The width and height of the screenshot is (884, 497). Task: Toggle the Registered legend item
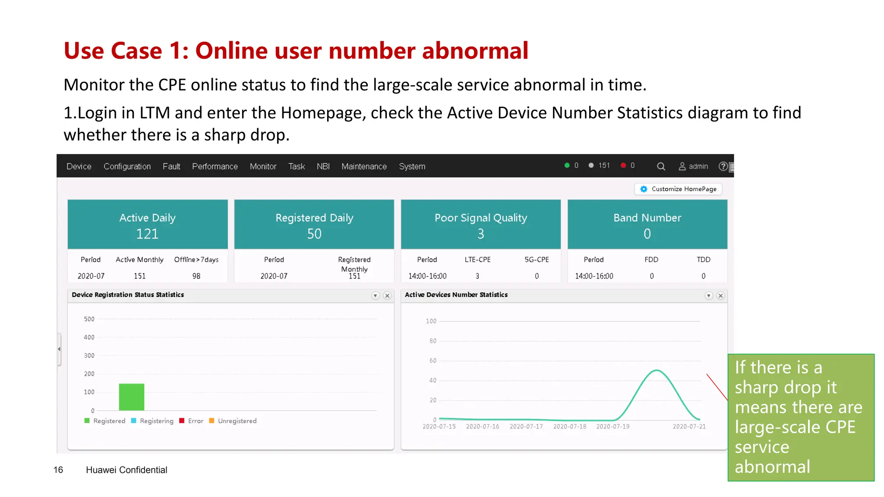pyautogui.click(x=105, y=421)
